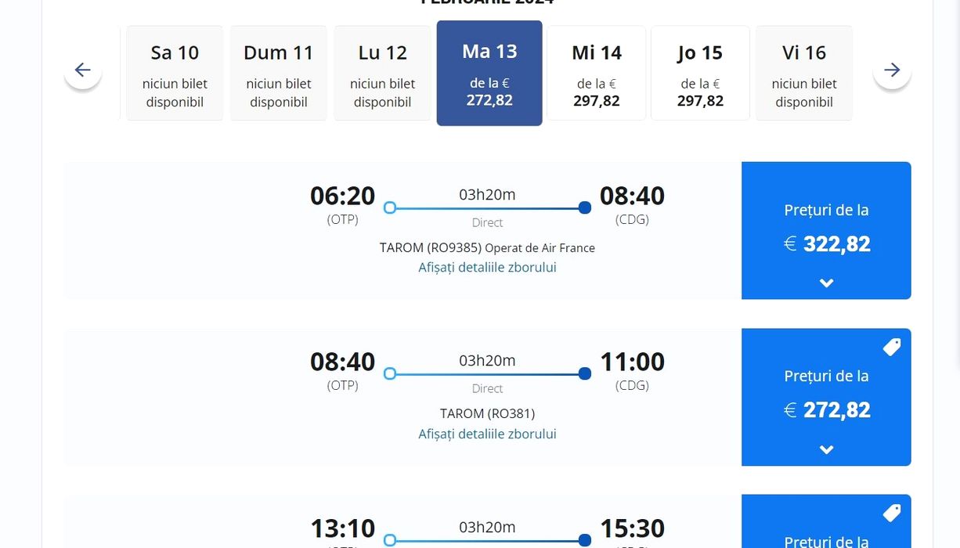Select the Lu 12 date tab
Viewport: 960px width, 548px height.
(x=382, y=74)
